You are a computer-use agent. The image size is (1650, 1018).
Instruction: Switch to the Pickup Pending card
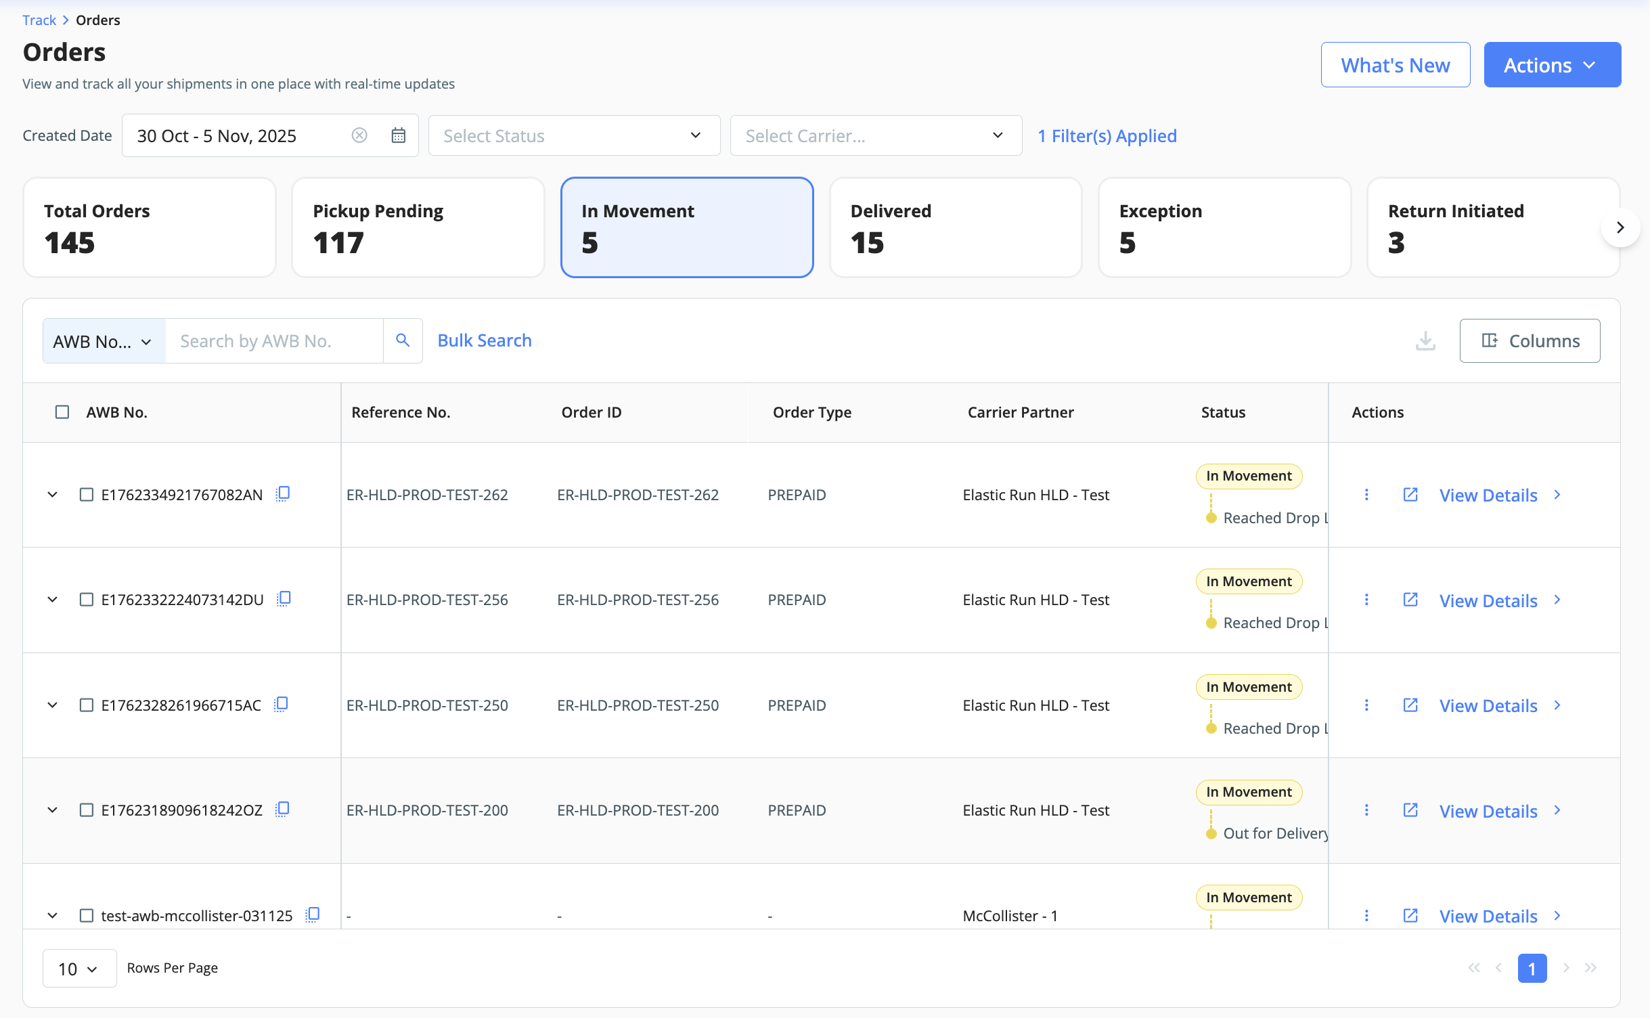[418, 227]
